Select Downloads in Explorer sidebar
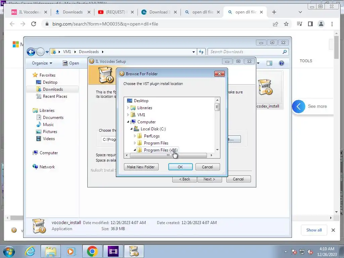 [53, 89]
